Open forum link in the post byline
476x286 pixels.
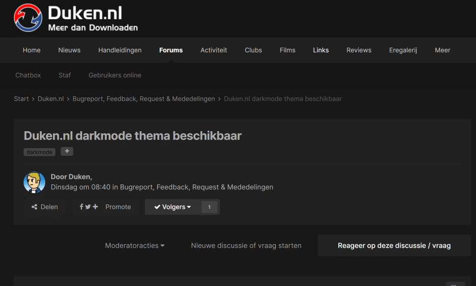(x=196, y=187)
